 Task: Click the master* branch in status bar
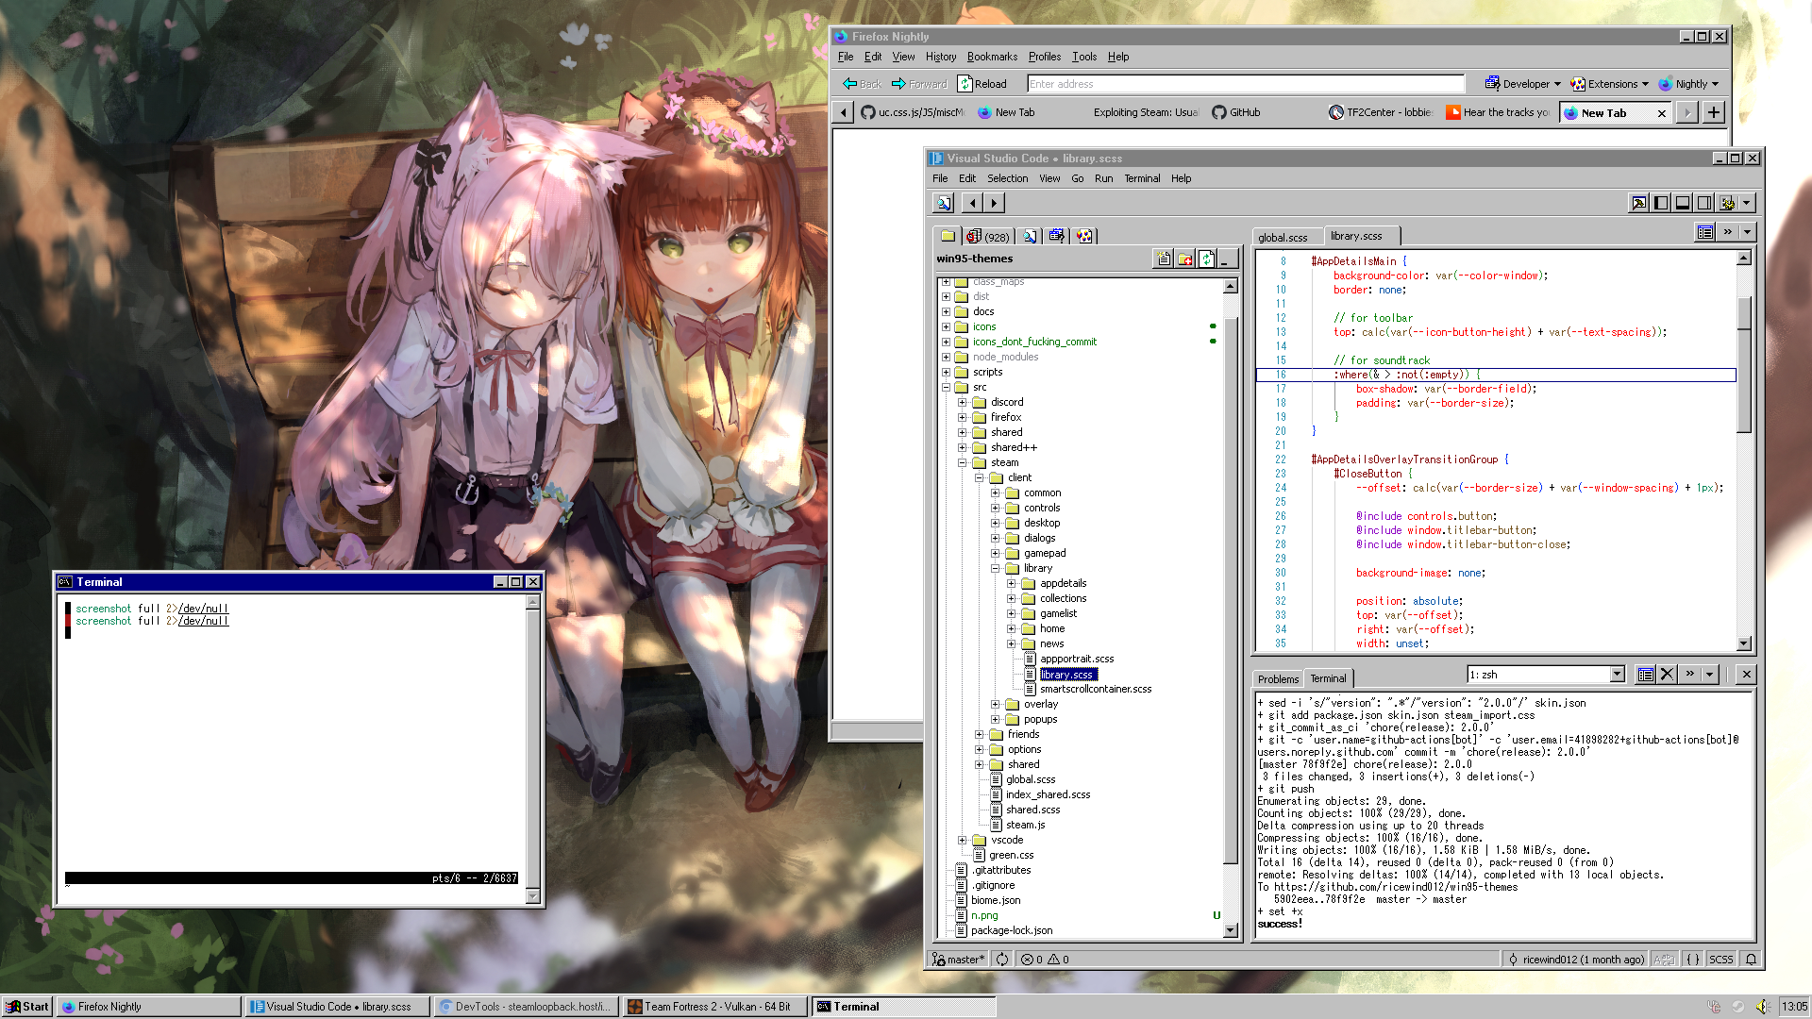tap(959, 960)
